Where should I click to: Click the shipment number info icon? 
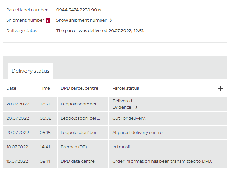point(47,20)
